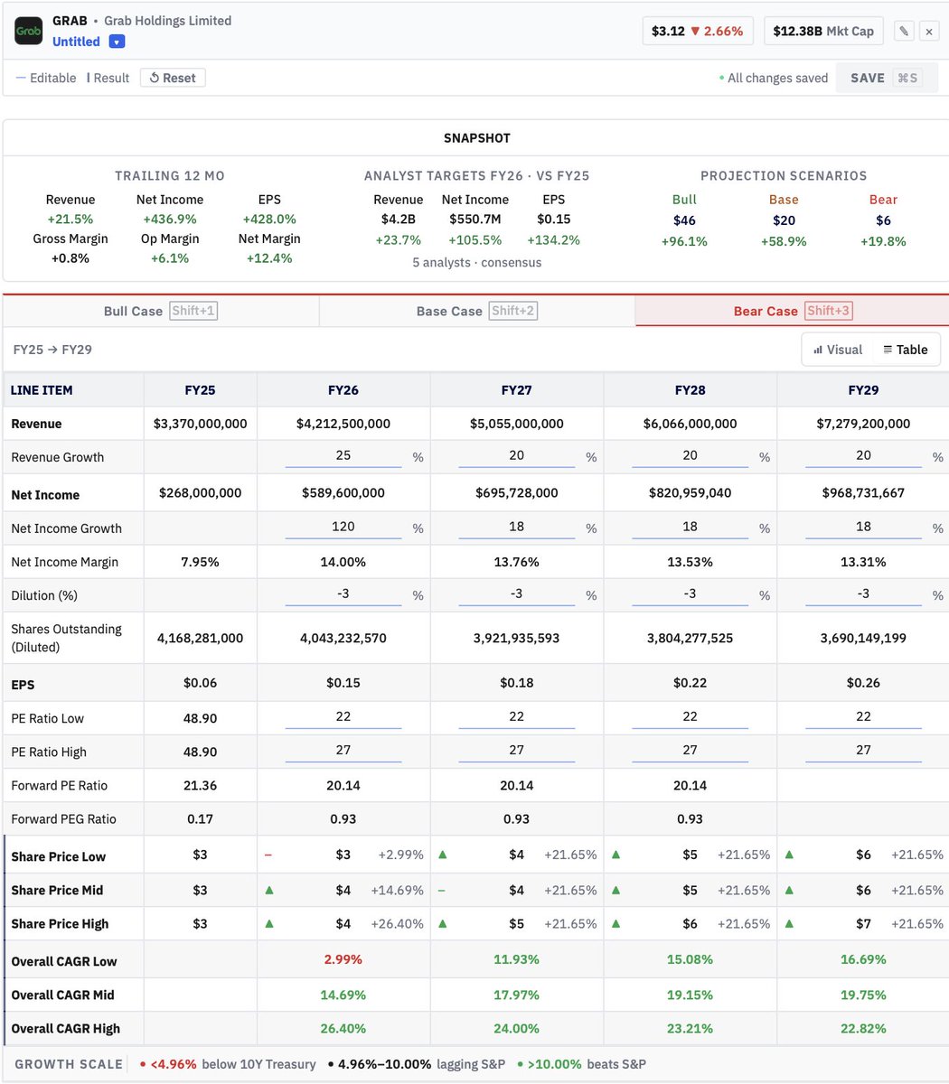Click the FY26 Overall CAGR Low 2.99%
949x1084 pixels.
(343, 960)
